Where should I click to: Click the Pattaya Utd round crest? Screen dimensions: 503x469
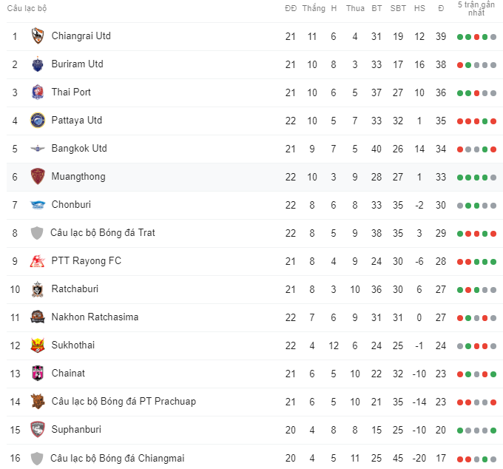[x=38, y=120]
